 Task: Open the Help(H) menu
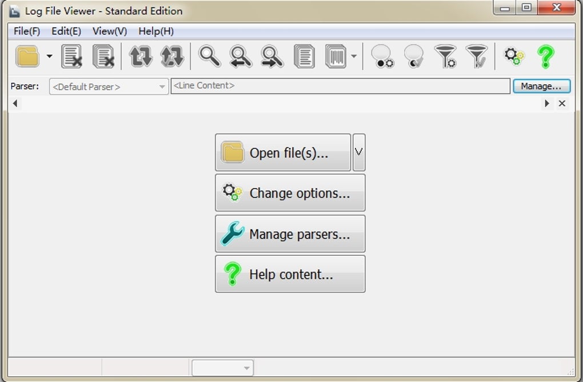(x=156, y=31)
